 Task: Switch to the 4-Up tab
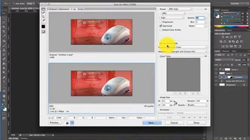(80, 9)
